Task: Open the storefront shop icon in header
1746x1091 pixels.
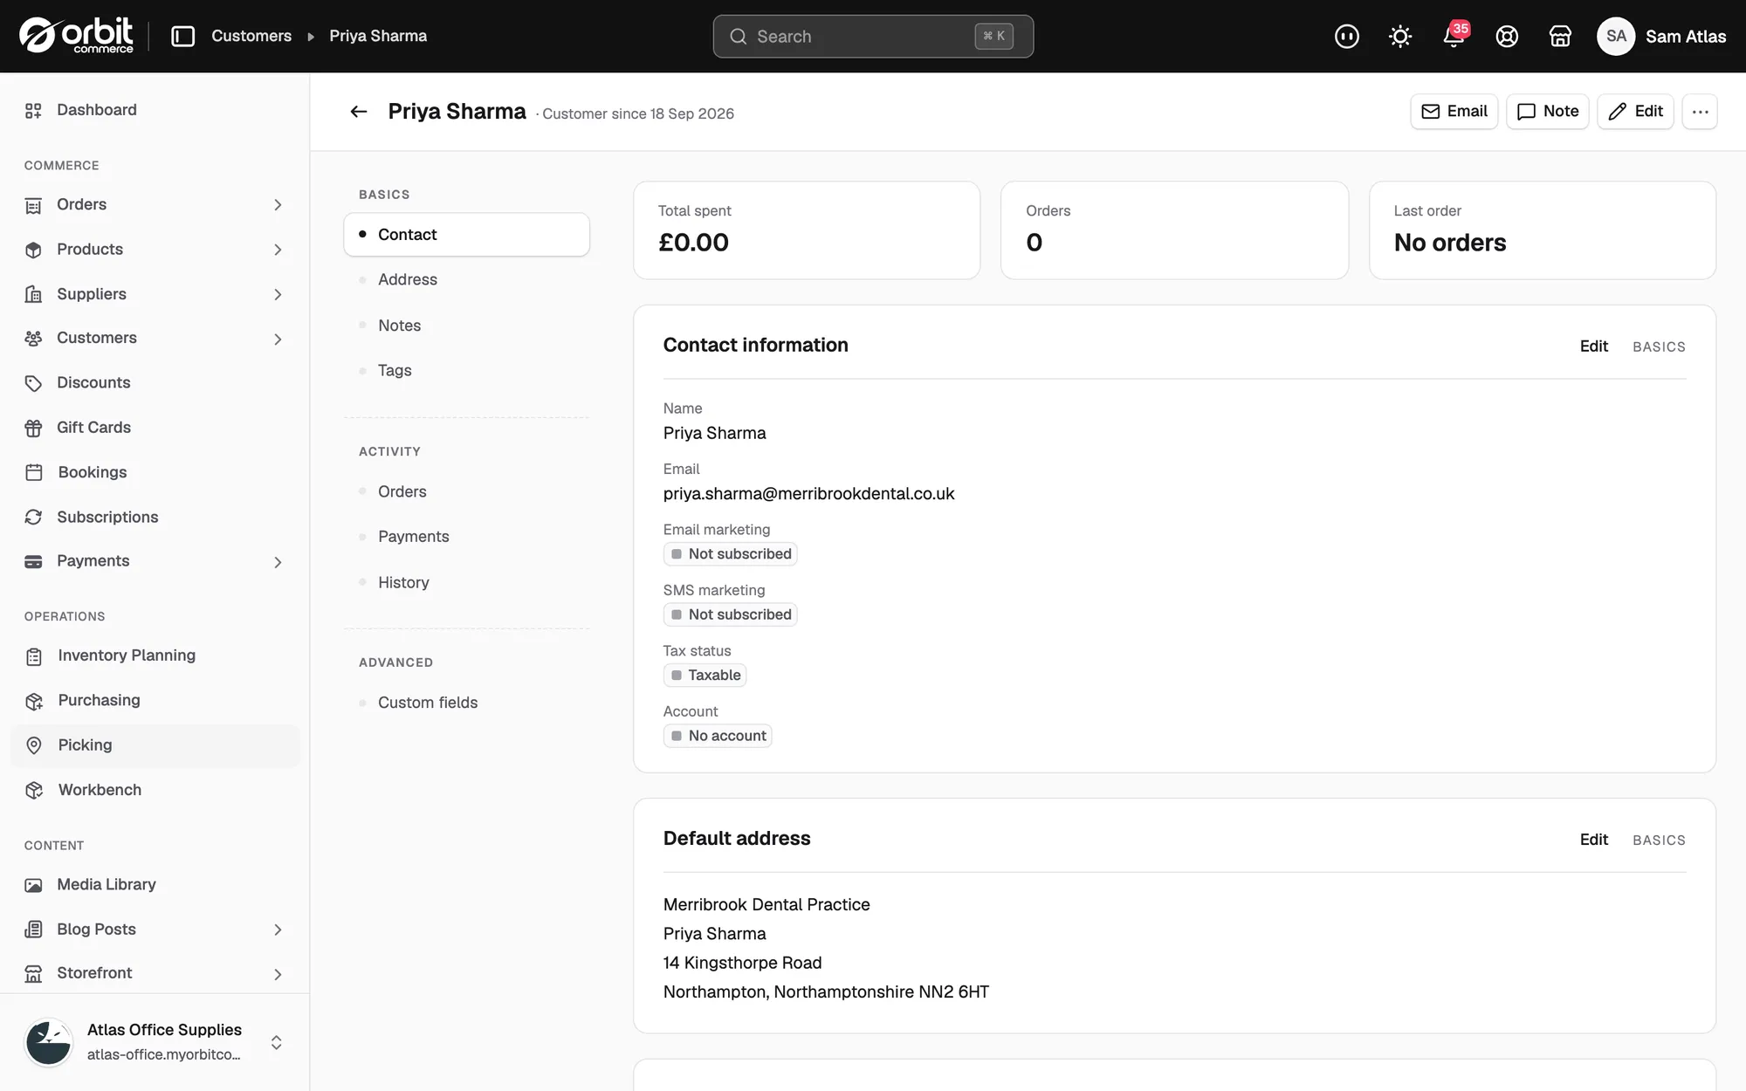Action: (1560, 36)
